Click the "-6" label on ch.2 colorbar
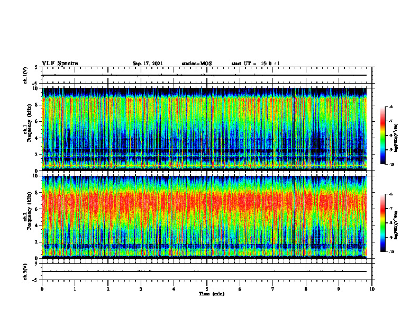Screen dimensions: 419x324 coord(390,194)
